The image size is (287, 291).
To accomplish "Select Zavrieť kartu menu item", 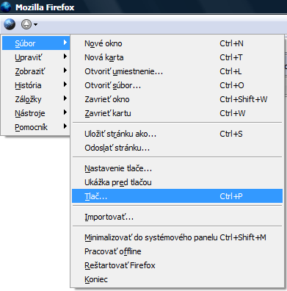I will pos(177,113).
